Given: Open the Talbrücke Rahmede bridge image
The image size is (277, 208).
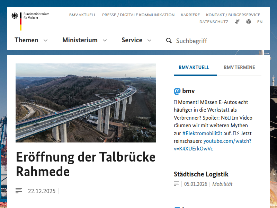Looking at the screenshot, I should (86, 103).
